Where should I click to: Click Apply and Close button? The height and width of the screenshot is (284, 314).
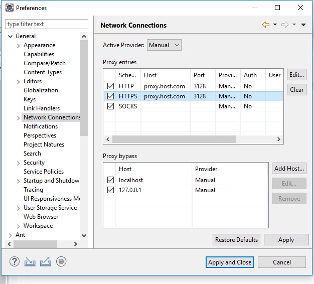[x=230, y=262]
